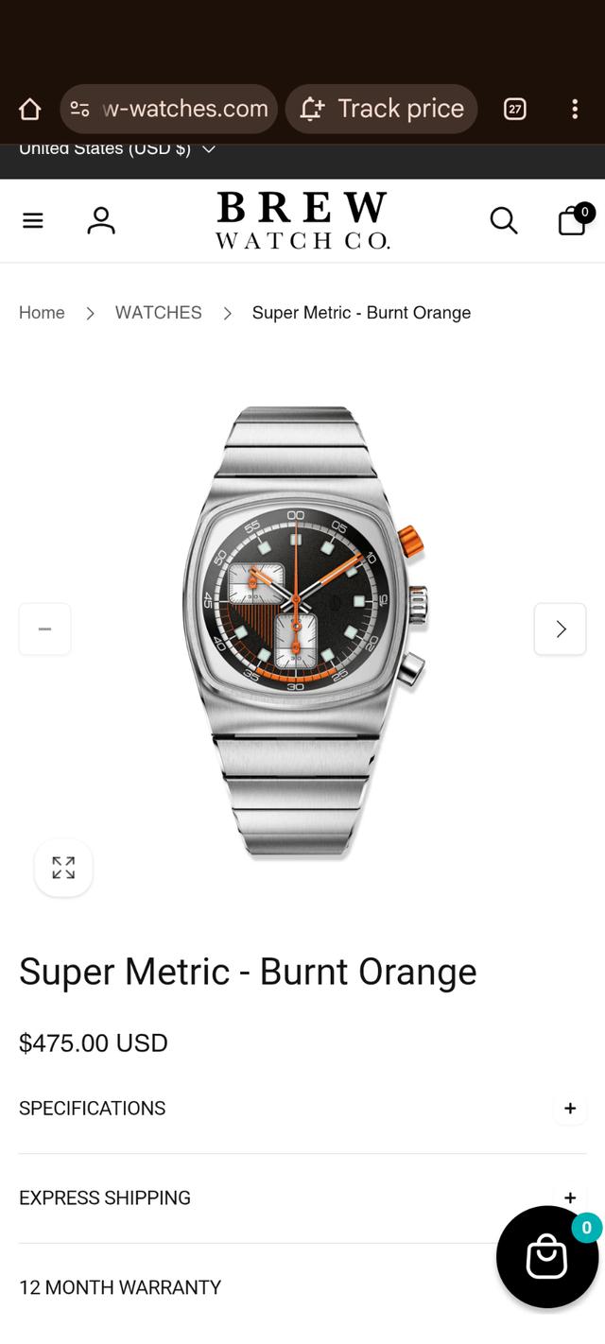Go to WATCHES breadcrumb link
This screenshot has height=1344, width=605.
[159, 313]
